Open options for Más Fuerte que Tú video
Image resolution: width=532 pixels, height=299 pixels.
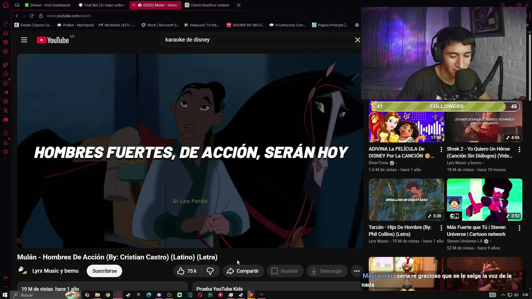519,228
